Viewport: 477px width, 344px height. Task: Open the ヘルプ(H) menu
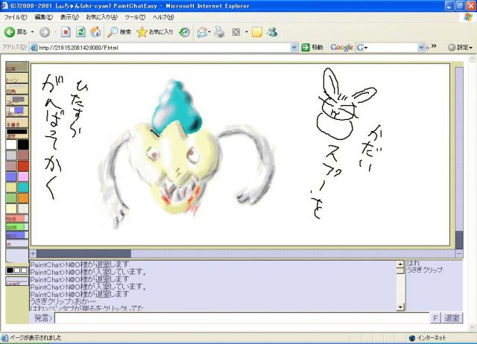pyautogui.click(x=163, y=17)
